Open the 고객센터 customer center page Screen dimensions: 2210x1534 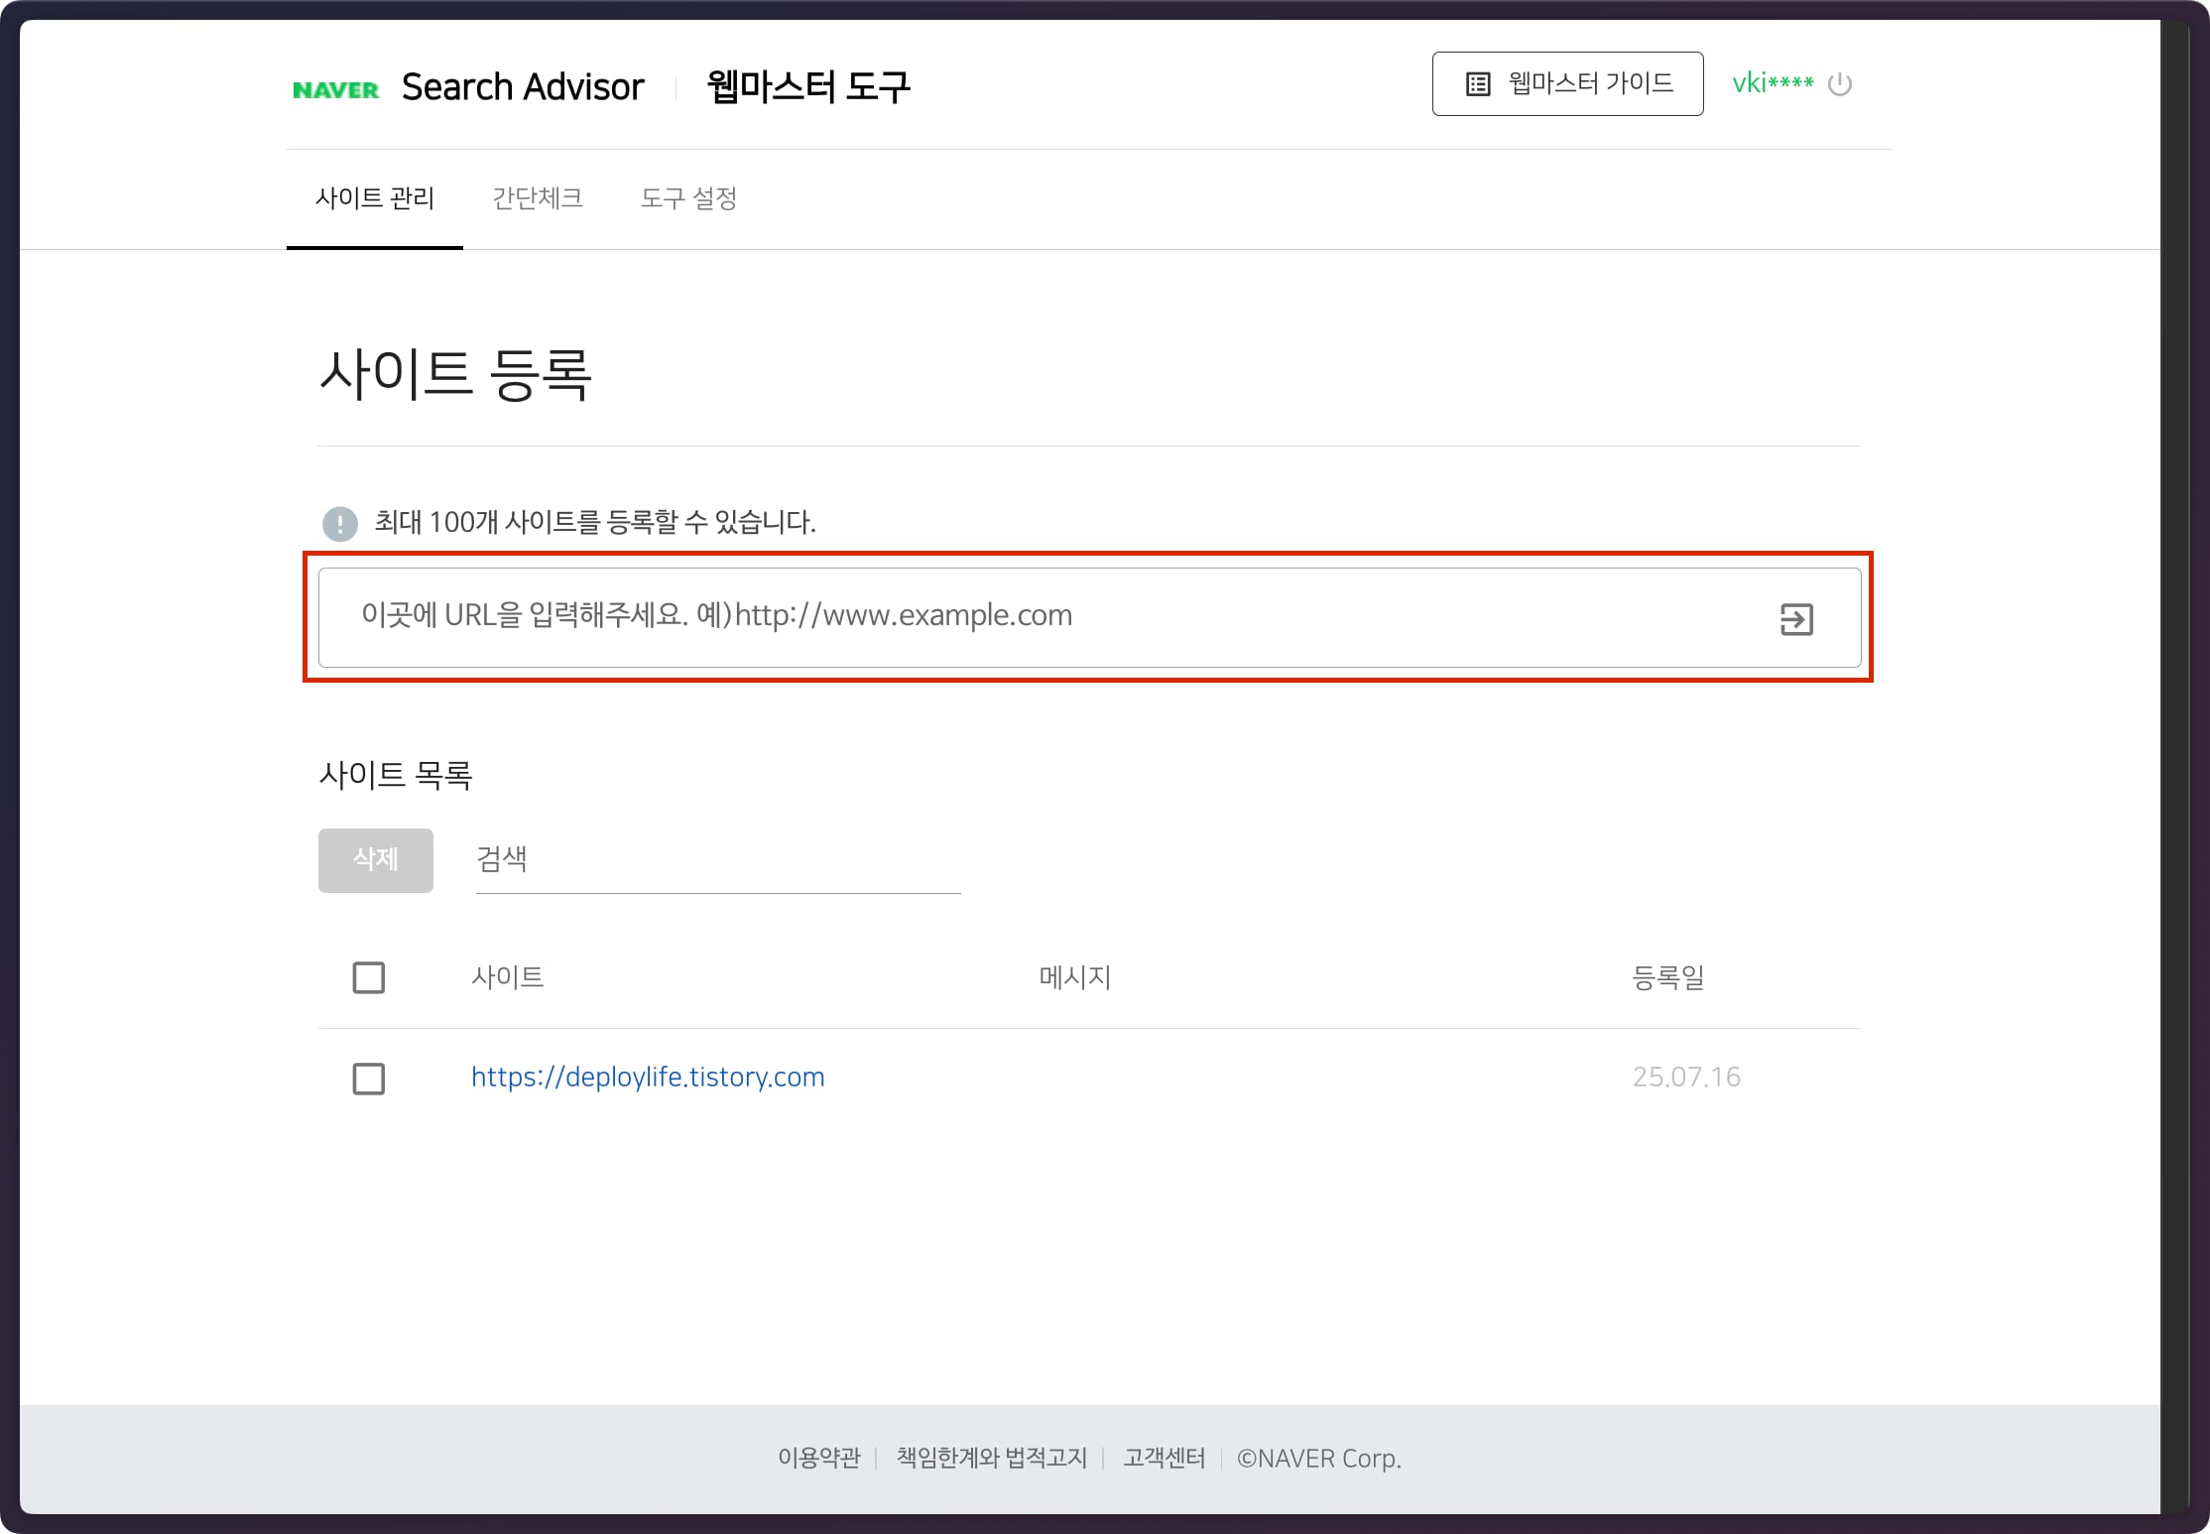(1163, 1459)
